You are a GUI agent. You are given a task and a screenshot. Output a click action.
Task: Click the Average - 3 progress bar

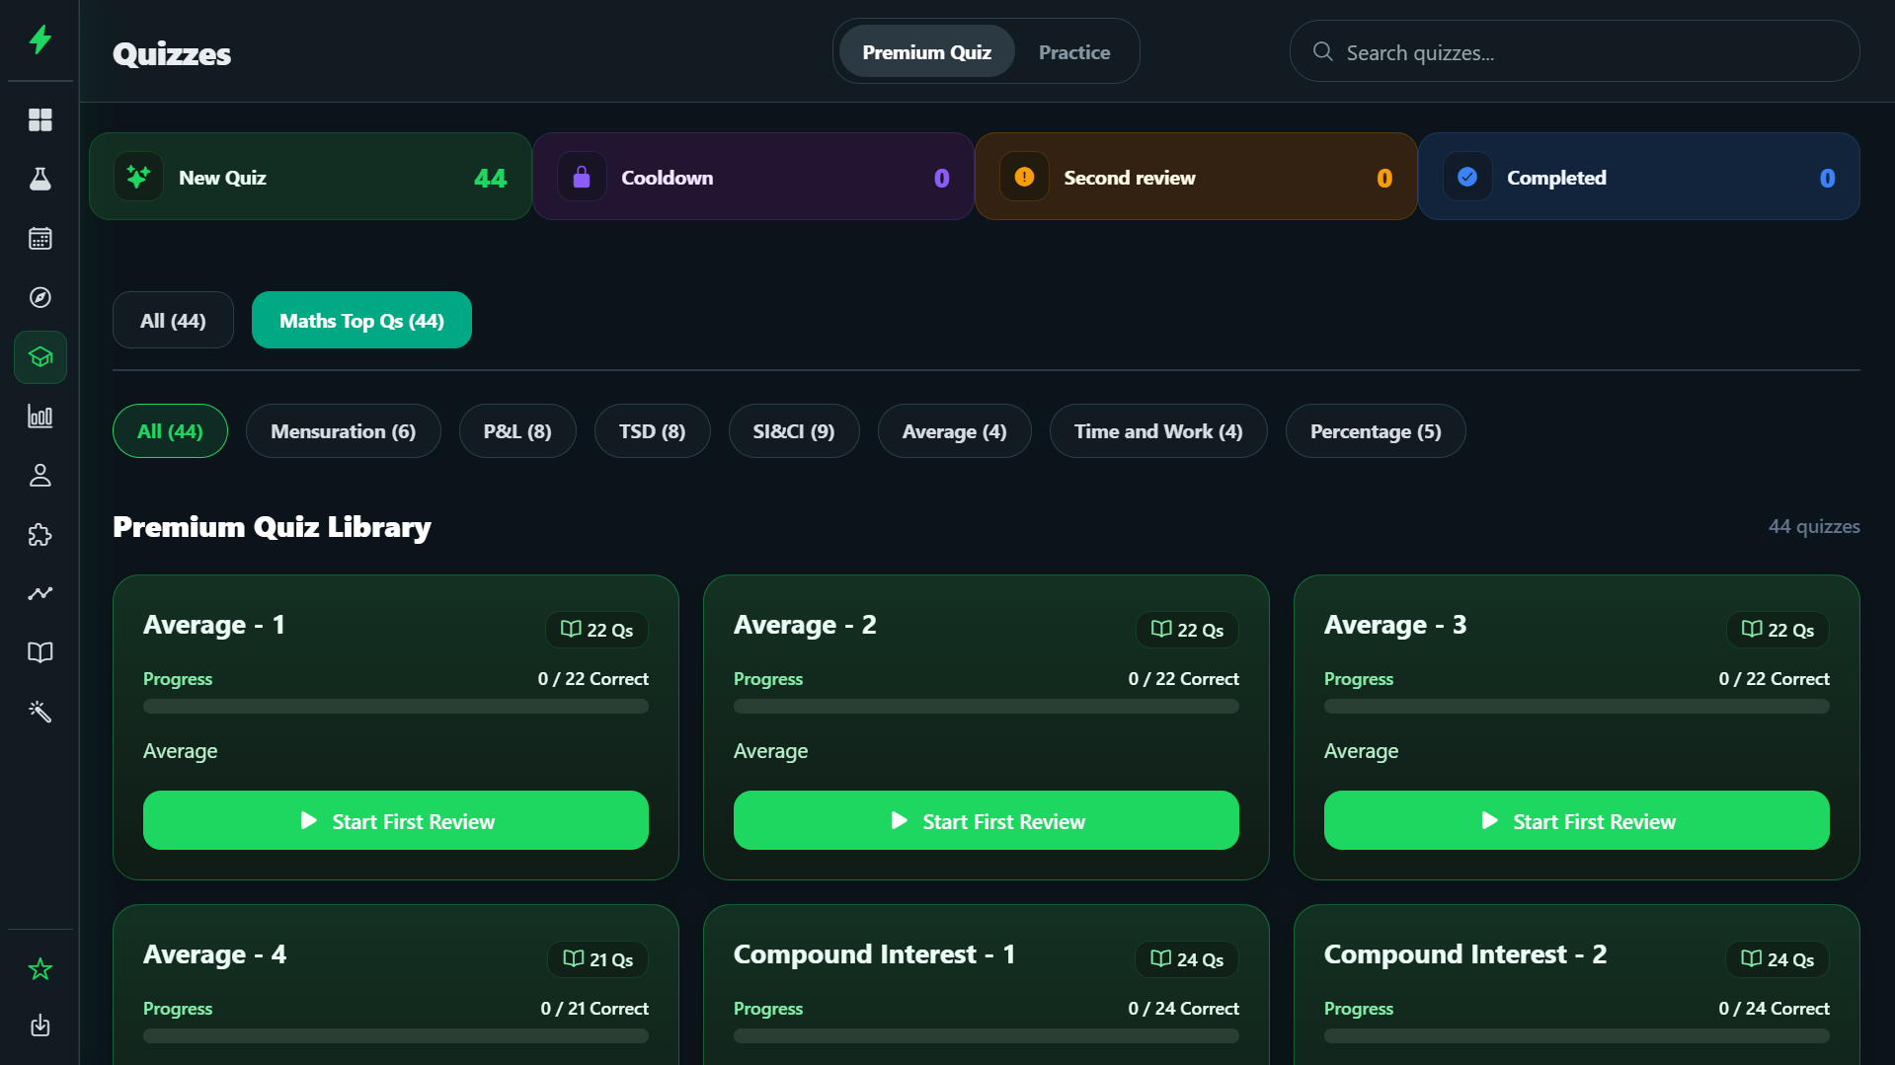tap(1577, 706)
